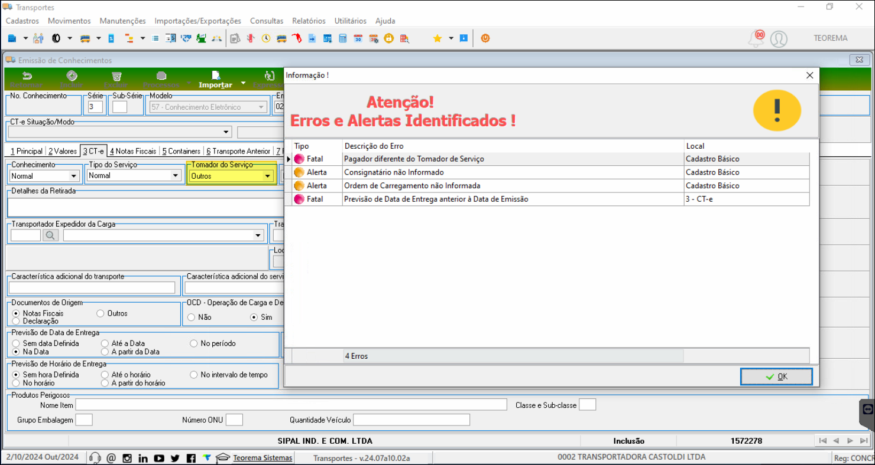Click the blue info square icon in toolbar
The width and height of the screenshot is (875, 465).
click(464, 38)
